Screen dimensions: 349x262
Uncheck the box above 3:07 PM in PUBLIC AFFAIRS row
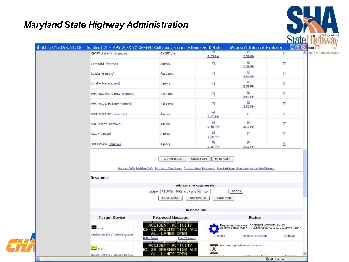coord(213,112)
